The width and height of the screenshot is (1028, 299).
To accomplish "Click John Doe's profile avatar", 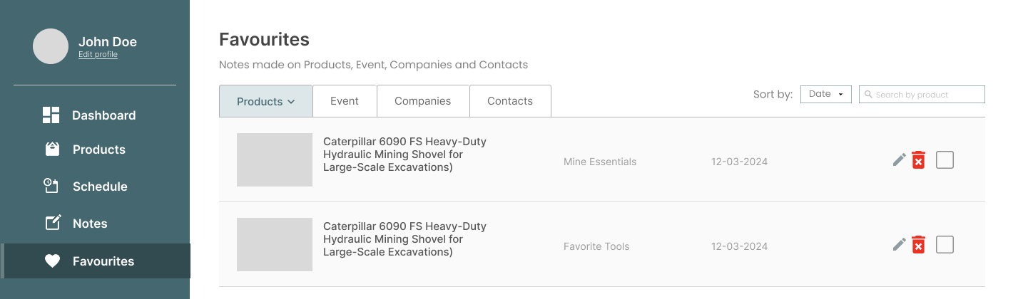I will click(x=51, y=46).
